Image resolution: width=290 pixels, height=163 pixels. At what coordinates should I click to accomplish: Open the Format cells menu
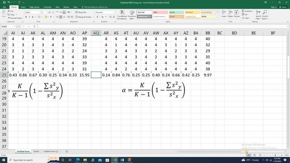pos(237,14)
